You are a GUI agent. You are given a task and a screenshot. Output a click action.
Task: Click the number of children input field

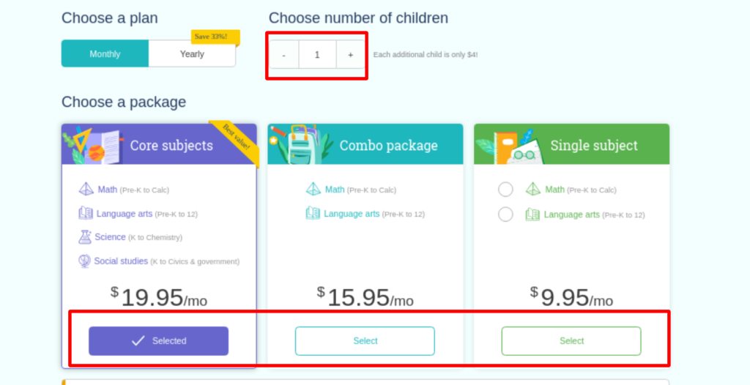317,55
